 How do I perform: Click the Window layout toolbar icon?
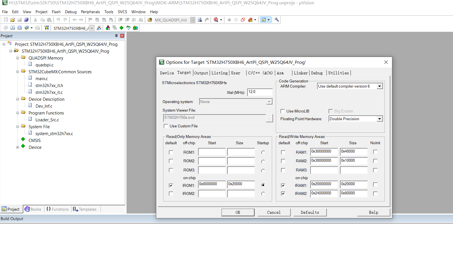[x=264, y=20]
